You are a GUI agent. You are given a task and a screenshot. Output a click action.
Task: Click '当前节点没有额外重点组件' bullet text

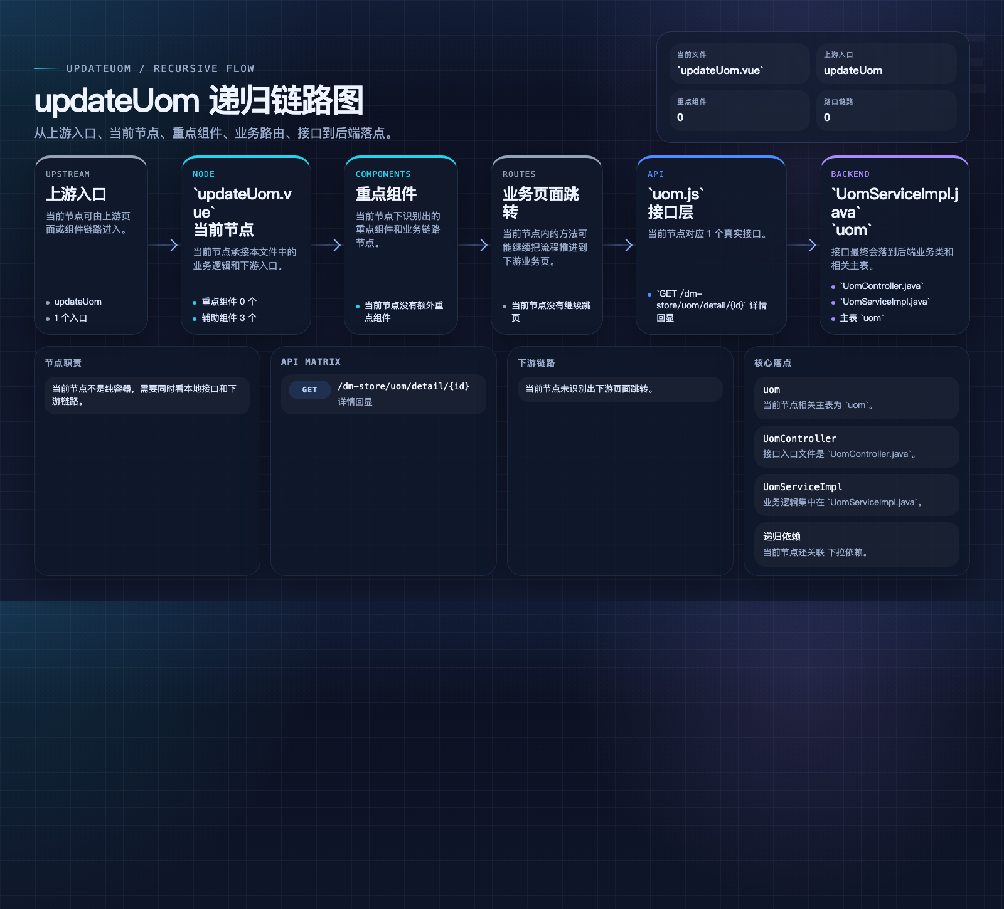click(404, 312)
